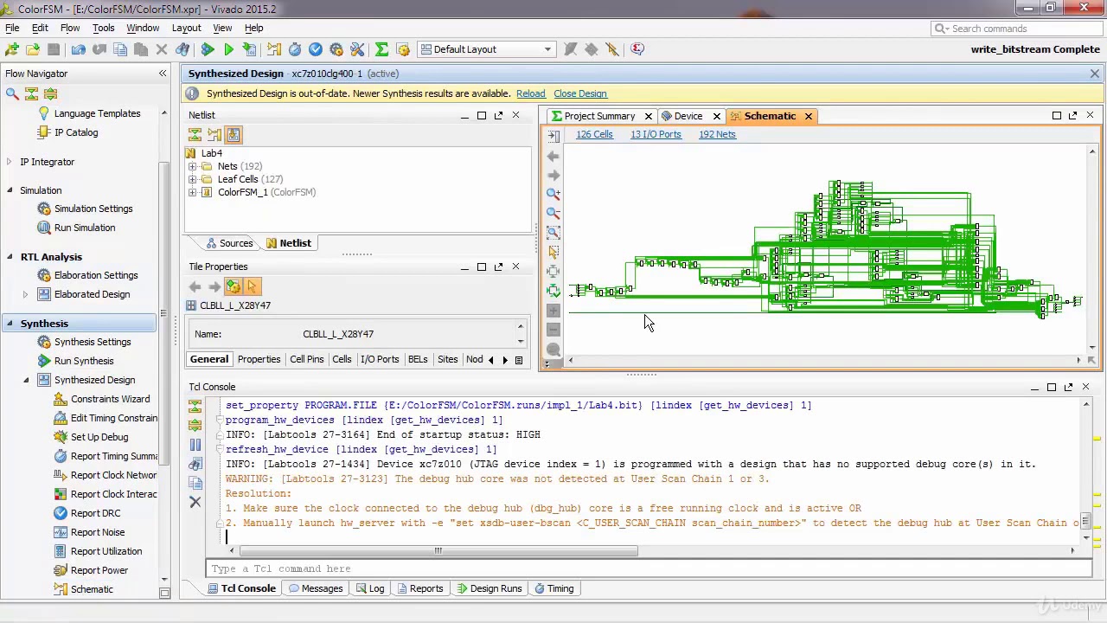This screenshot has width=1107, height=623.
Task: Click the green play Run Implementation icon
Action: 228,49
